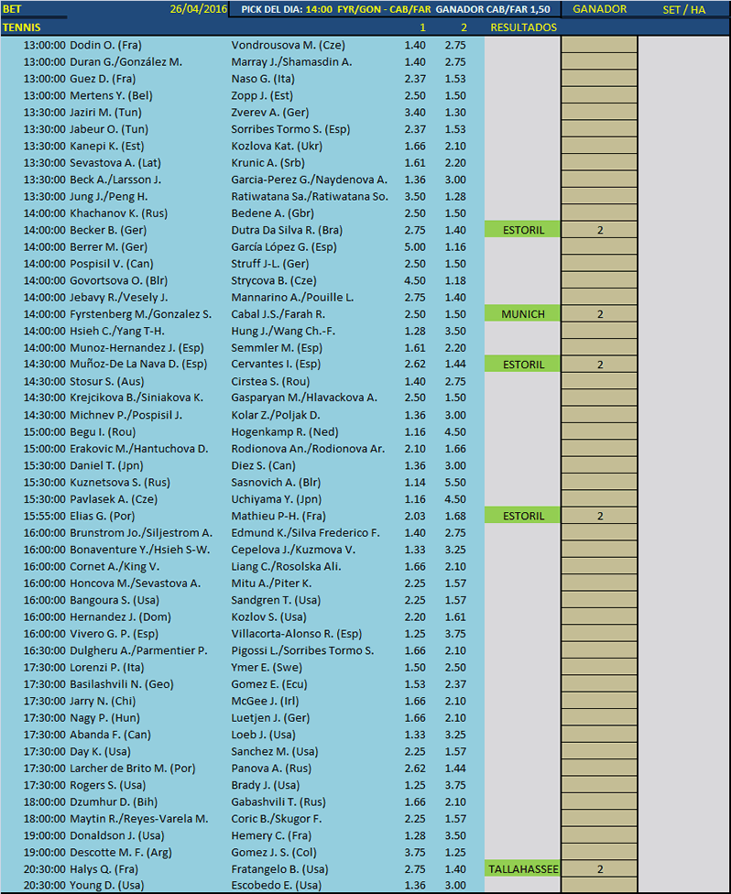Image resolution: width=731 pixels, height=894 pixels.
Task: Select TALLAHASSEE result cell
Action: tap(523, 869)
